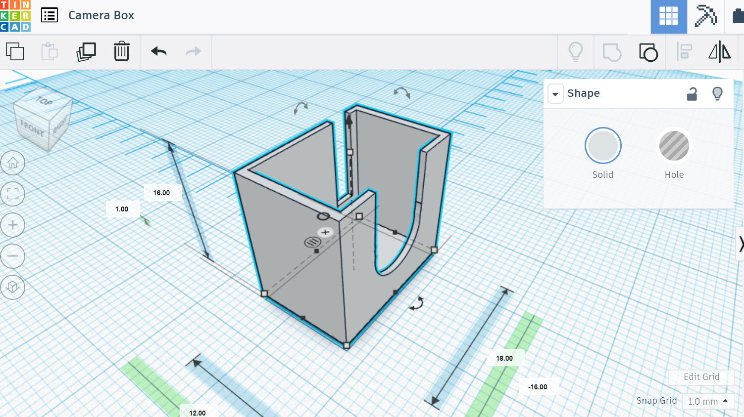Click the 12.00 width dimension value
The height and width of the screenshot is (417, 744).
(x=197, y=413)
